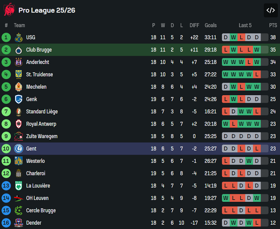The height and width of the screenshot is (229, 280).
Task: Click the Last 5 column header
Action: pos(245,25)
